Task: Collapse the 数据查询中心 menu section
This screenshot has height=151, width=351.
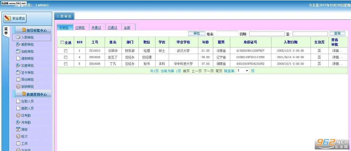Action: pos(33,94)
